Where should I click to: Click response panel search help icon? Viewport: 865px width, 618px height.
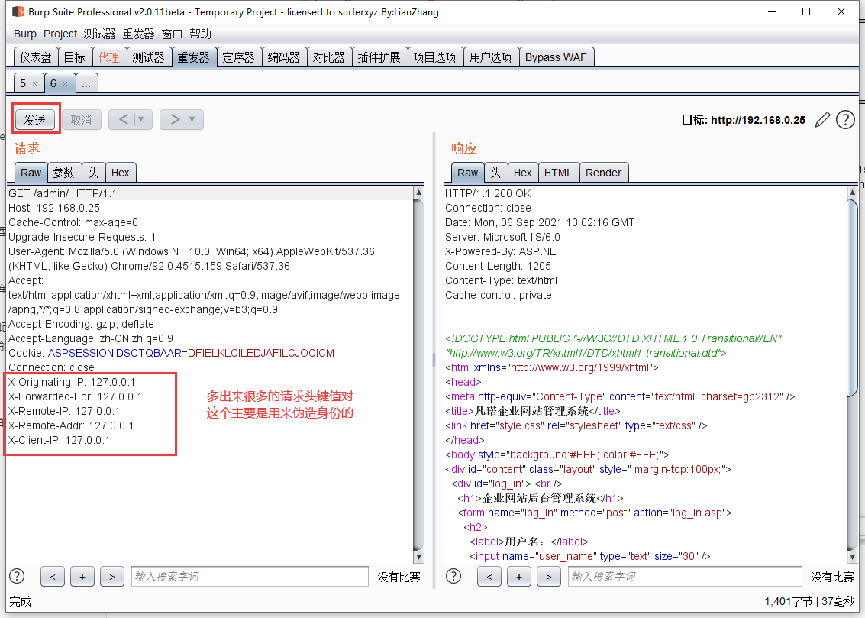[x=453, y=576]
